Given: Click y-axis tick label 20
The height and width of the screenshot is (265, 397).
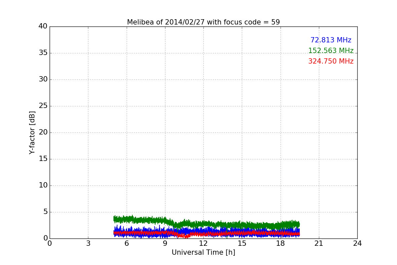Looking at the screenshot, I should click(x=43, y=132).
